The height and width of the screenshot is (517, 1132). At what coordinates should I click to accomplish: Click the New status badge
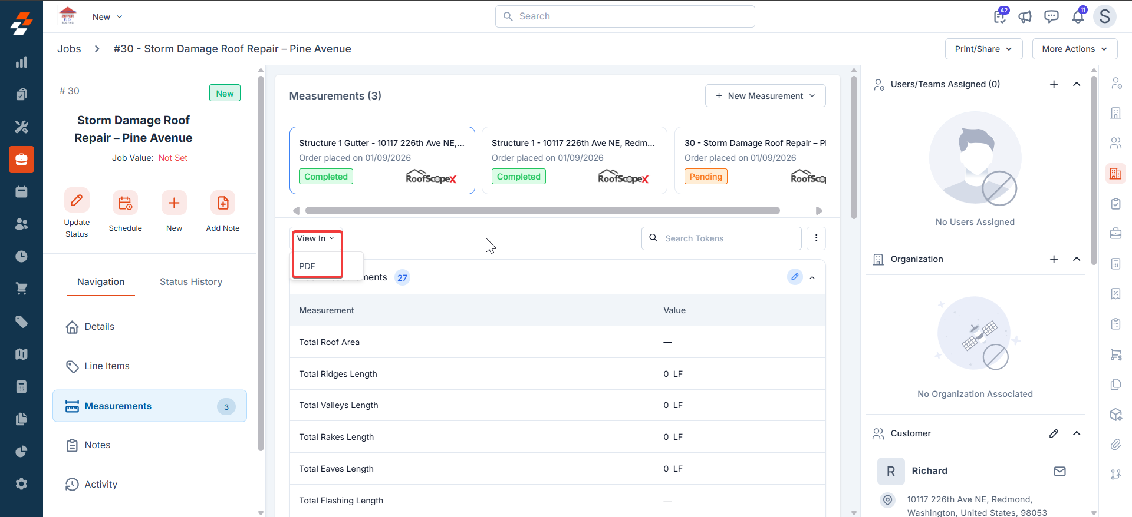225,93
